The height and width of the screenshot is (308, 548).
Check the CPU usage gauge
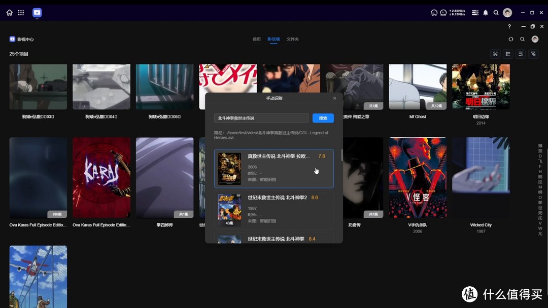coord(434,13)
